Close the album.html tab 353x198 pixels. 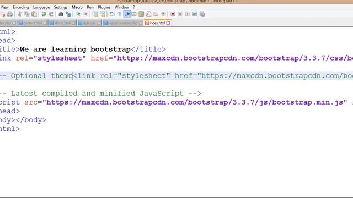pos(73,23)
